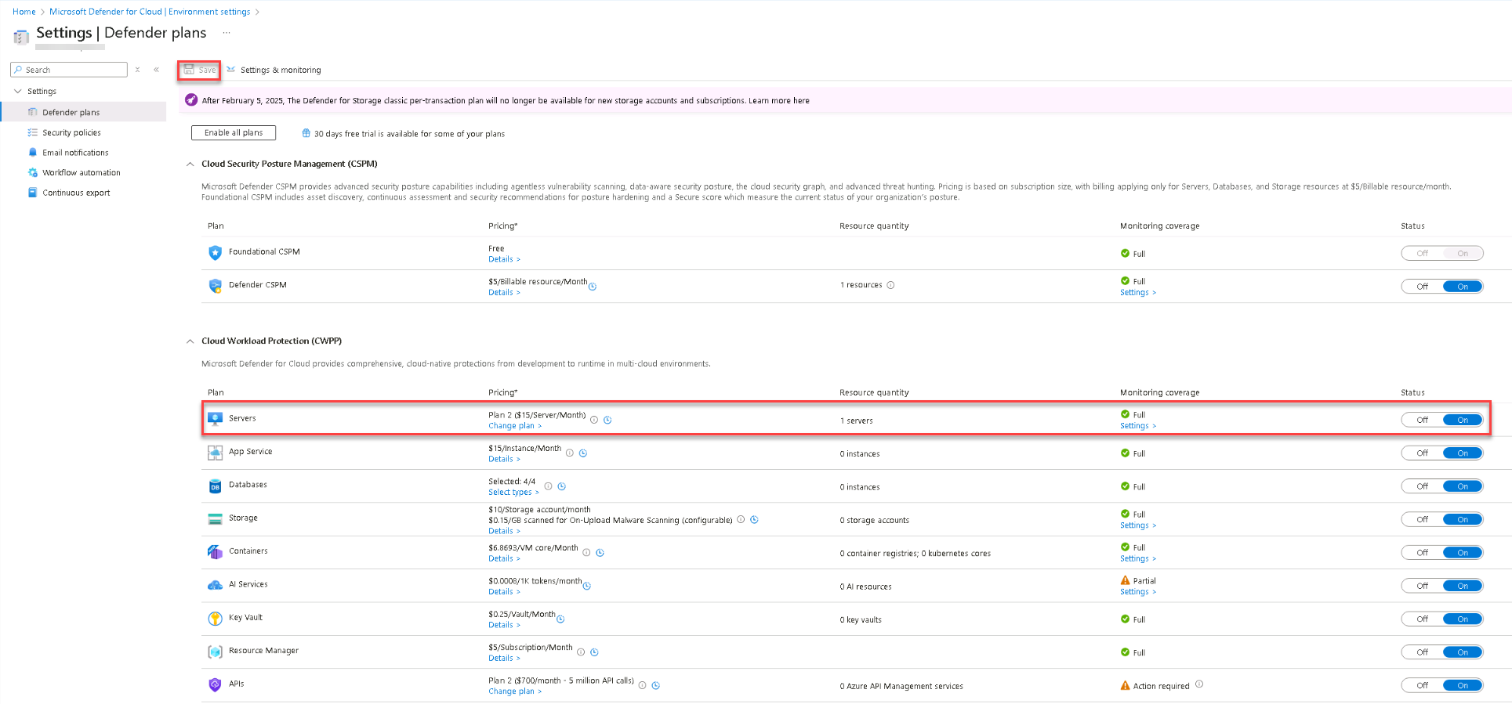Collapse the Cloud Security Posture Management section
This screenshot has width=1512, height=704.
pyautogui.click(x=190, y=164)
